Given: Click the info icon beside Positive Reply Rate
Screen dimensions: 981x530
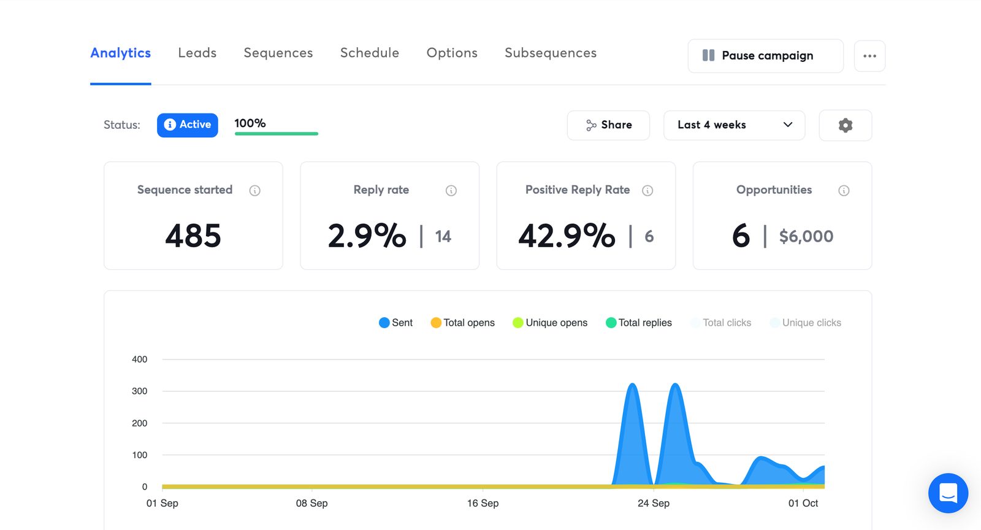Looking at the screenshot, I should coord(647,191).
